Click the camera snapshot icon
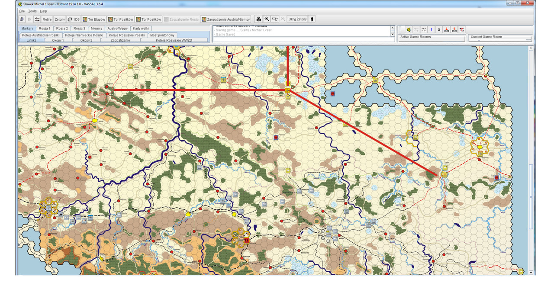The height and width of the screenshot is (305, 554). click(259, 19)
